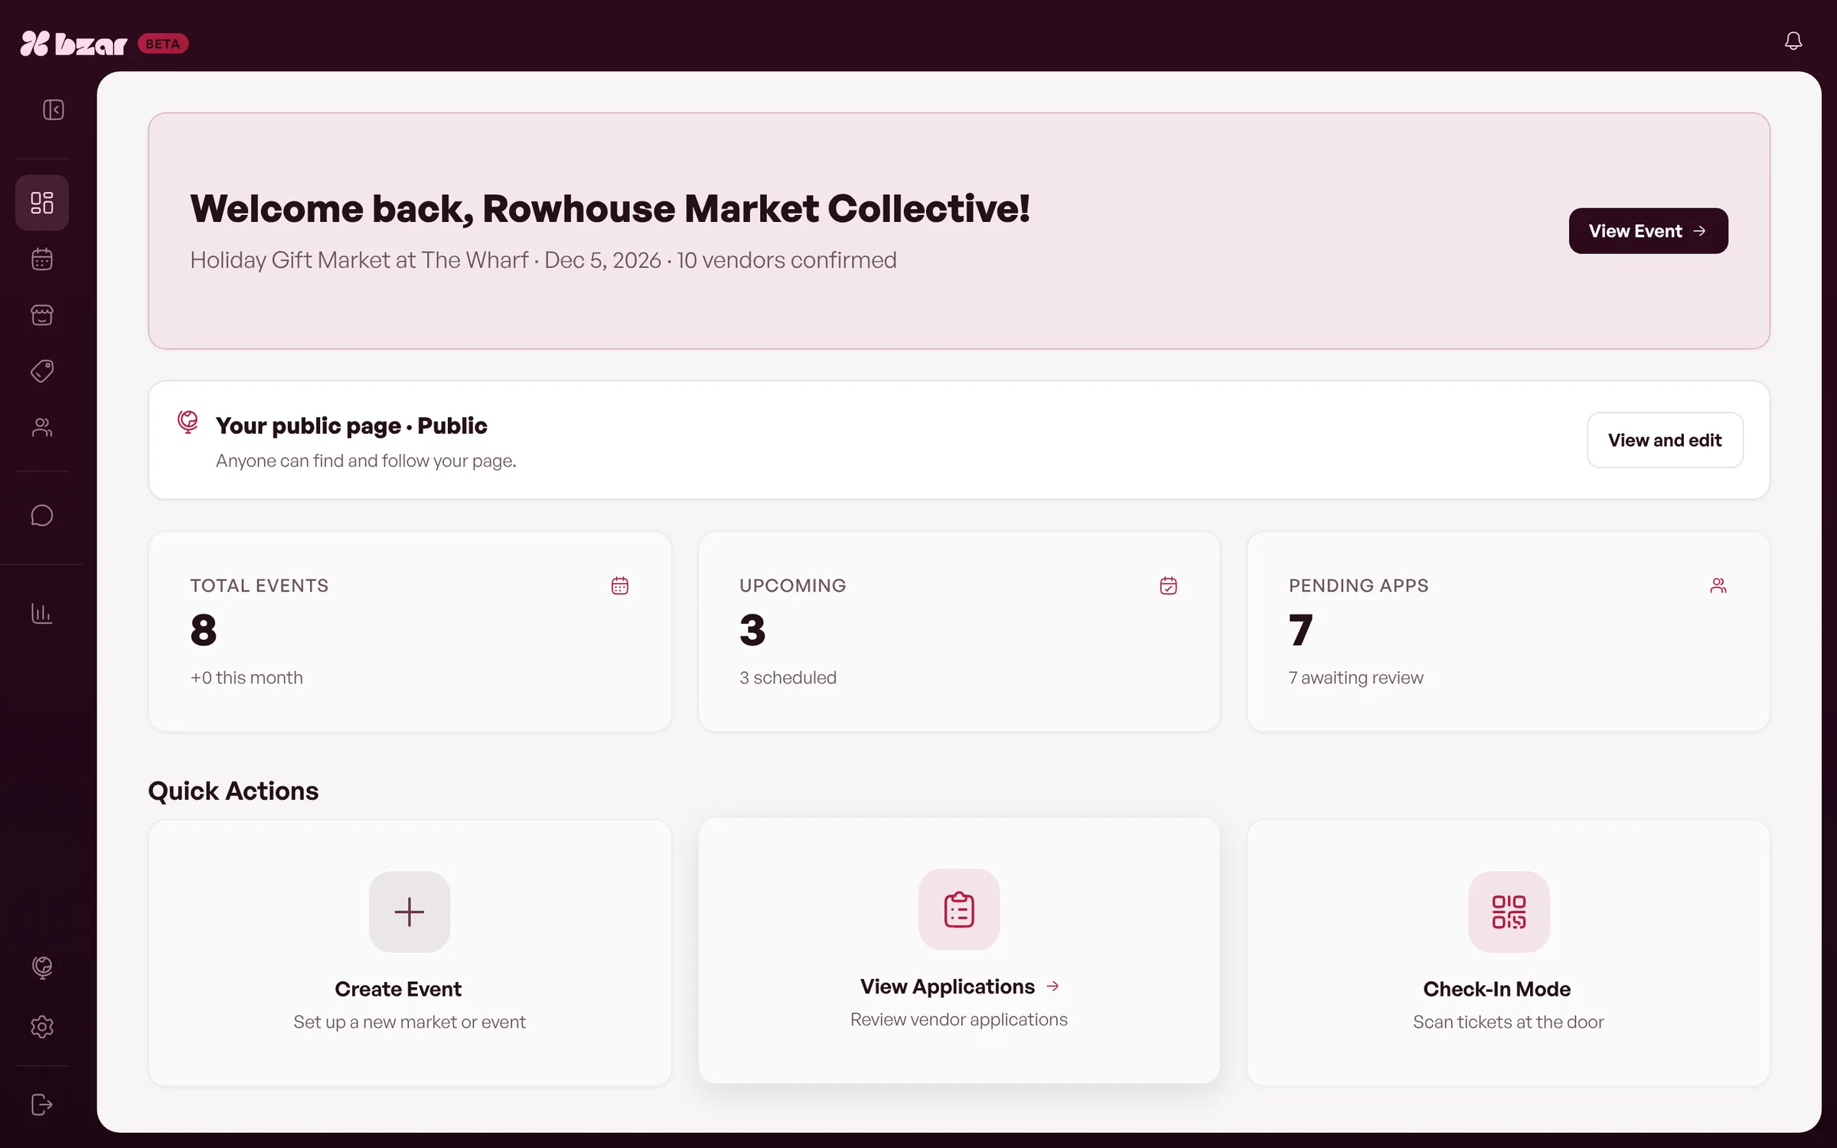Image resolution: width=1837 pixels, height=1148 pixels.
Task: Click the log out icon
Action: [42, 1104]
